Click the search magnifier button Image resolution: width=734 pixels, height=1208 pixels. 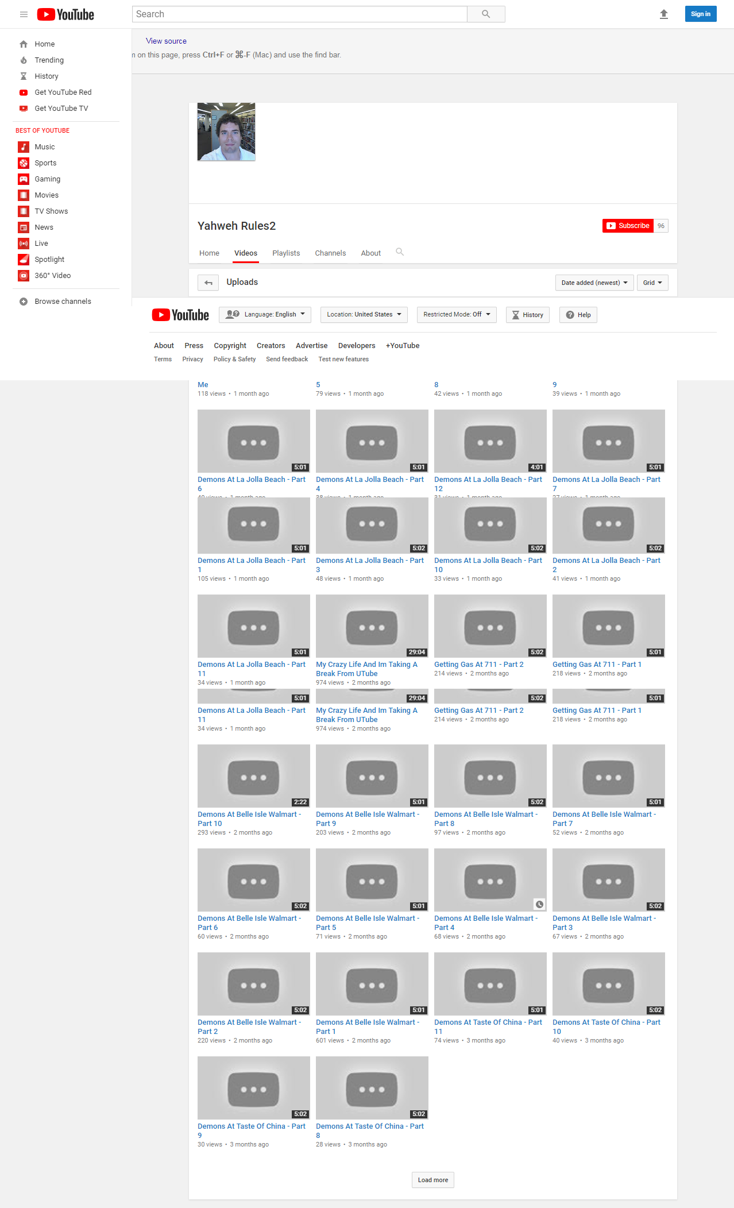[x=486, y=14]
